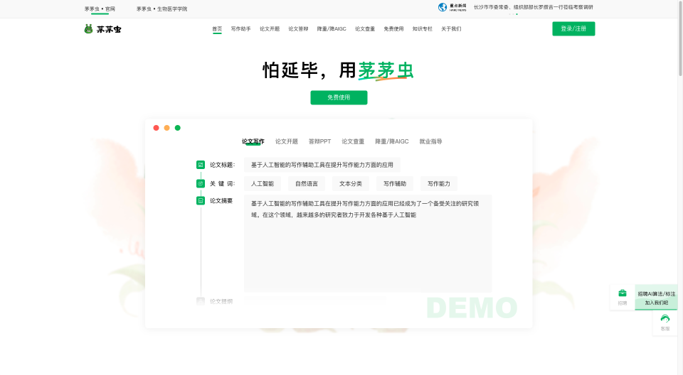The width and height of the screenshot is (683, 375).
Task: Click the 招聘AI算法/标注 加入我们吧 banner
Action: pyautogui.click(x=657, y=298)
